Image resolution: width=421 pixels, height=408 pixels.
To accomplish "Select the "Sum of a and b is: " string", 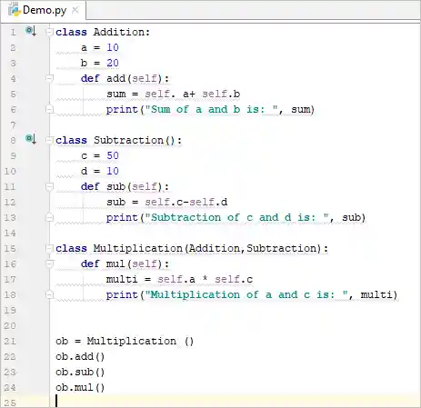I will [x=212, y=109].
